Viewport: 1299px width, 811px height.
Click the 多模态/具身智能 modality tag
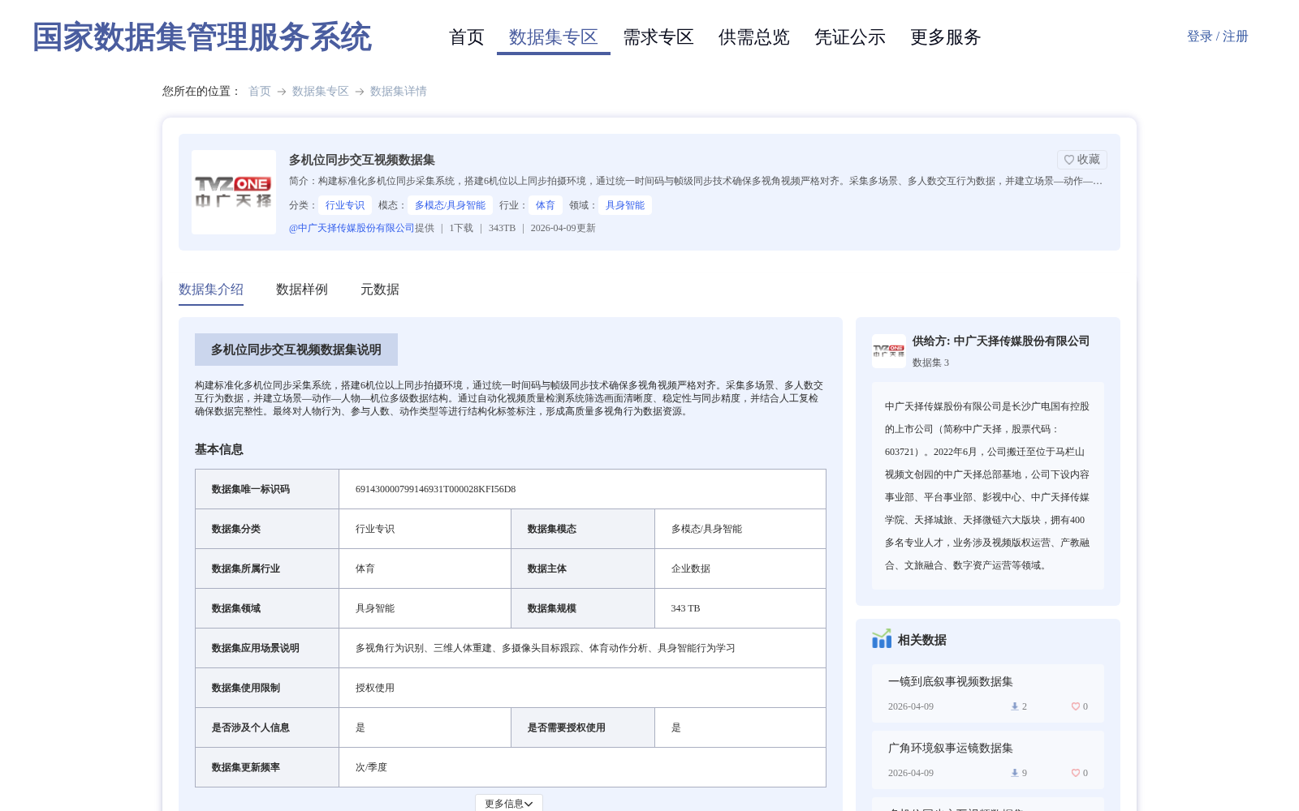[x=451, y=205]
